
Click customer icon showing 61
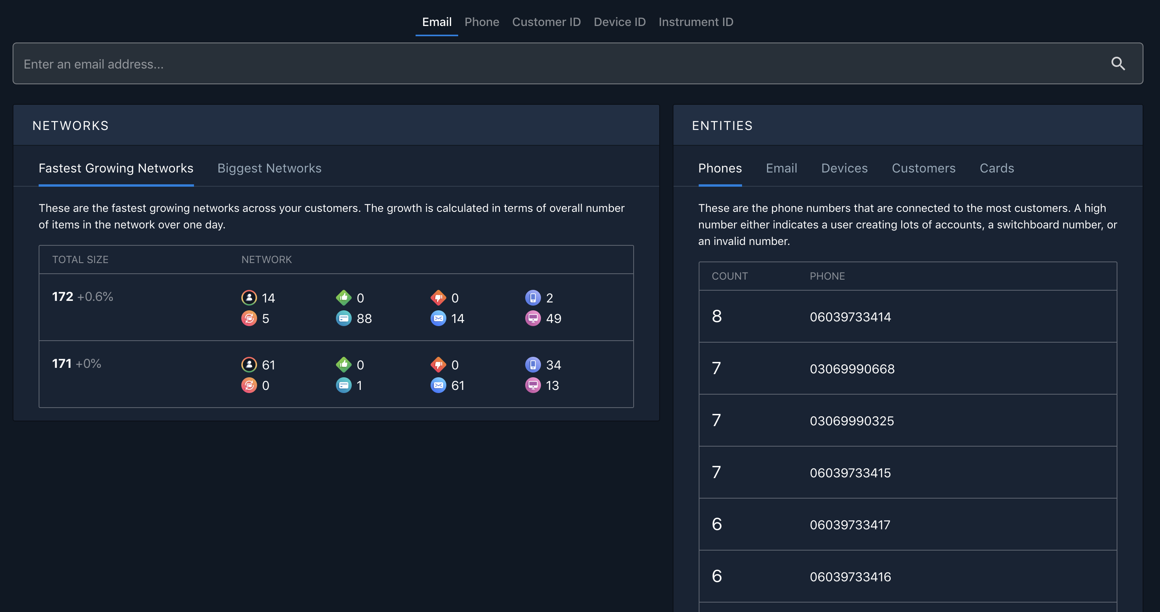point(249,364)
